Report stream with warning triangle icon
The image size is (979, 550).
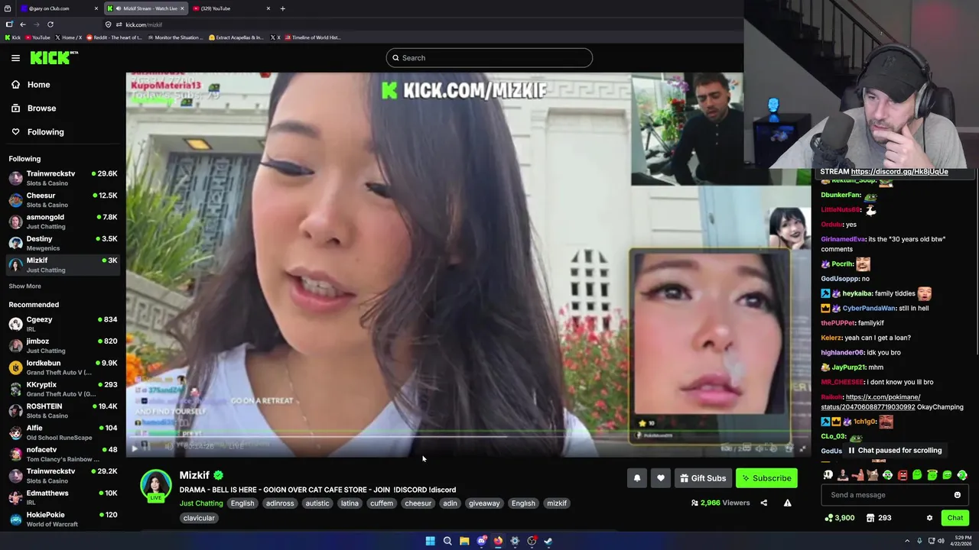click(787, 503)
